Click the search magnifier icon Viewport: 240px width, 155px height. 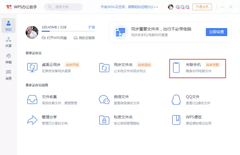click(x=50, y=7)
